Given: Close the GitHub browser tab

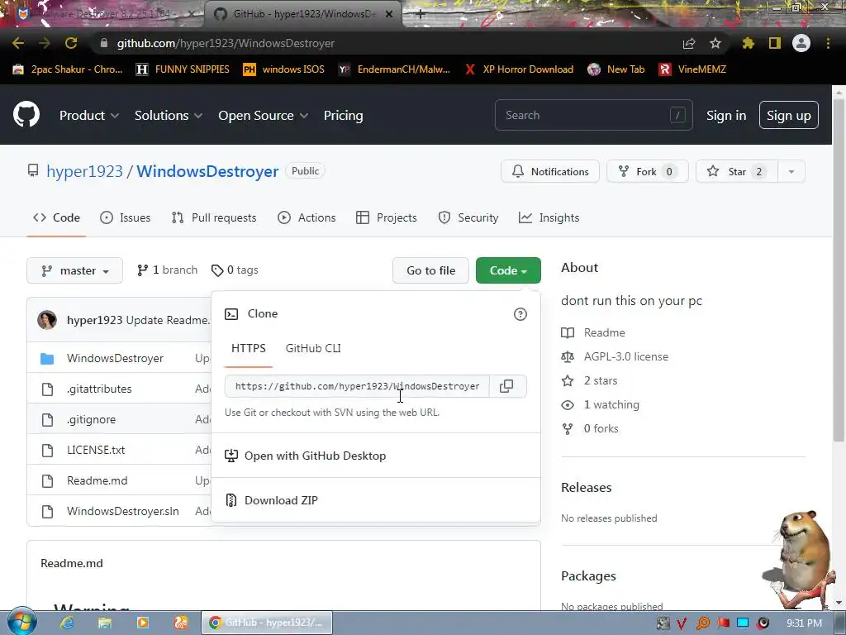Looking at the screenshot, I should click(389, 14).
